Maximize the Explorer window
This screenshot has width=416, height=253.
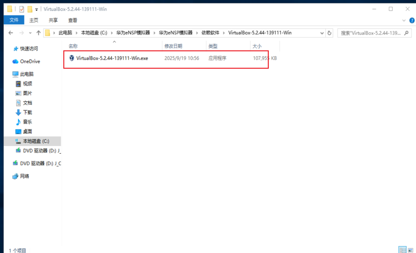pos(391,9)
